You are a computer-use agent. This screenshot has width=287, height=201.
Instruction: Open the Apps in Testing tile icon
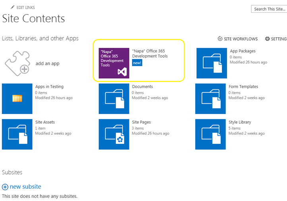[x=17, y=99]
